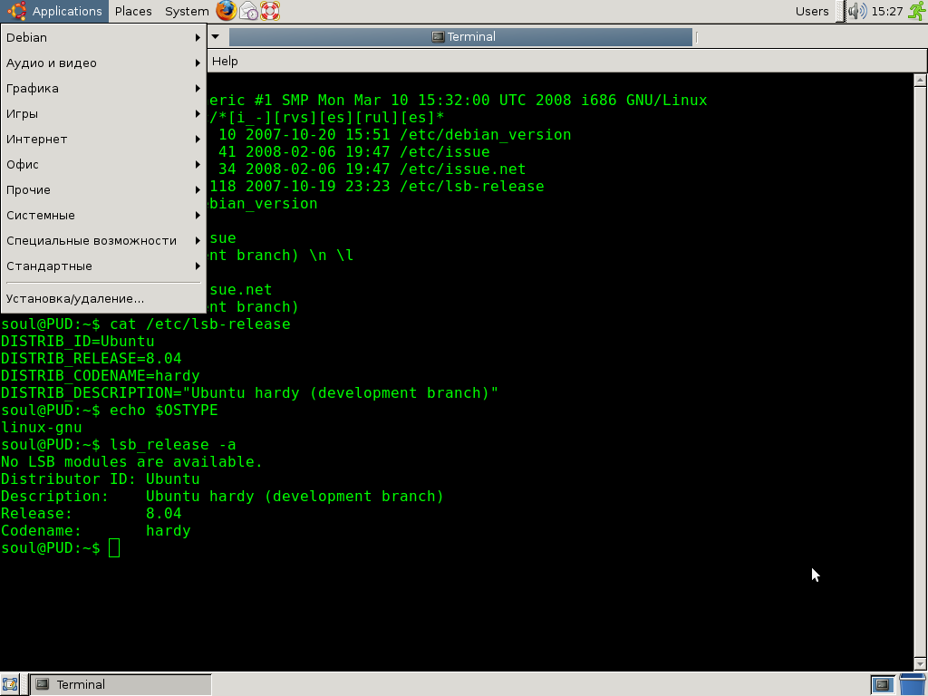Click the green logout runner icon

[916, 11]
